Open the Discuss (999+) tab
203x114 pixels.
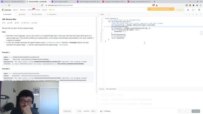pyautogui.click(x=37, y=14)
